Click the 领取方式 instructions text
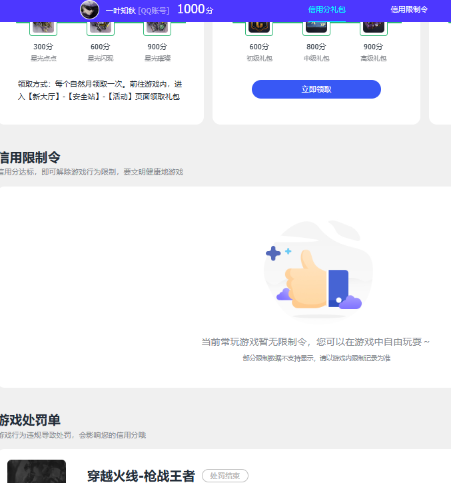This screenshot has height=483, width=451. coord(100,90)
